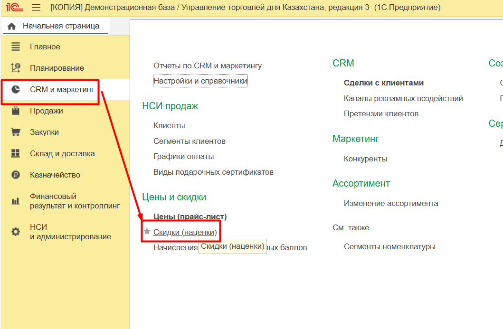The width and height of the screenshot is (503, 329).
Task: Switch to the Начальная страница tab
Action: [56, 26]
